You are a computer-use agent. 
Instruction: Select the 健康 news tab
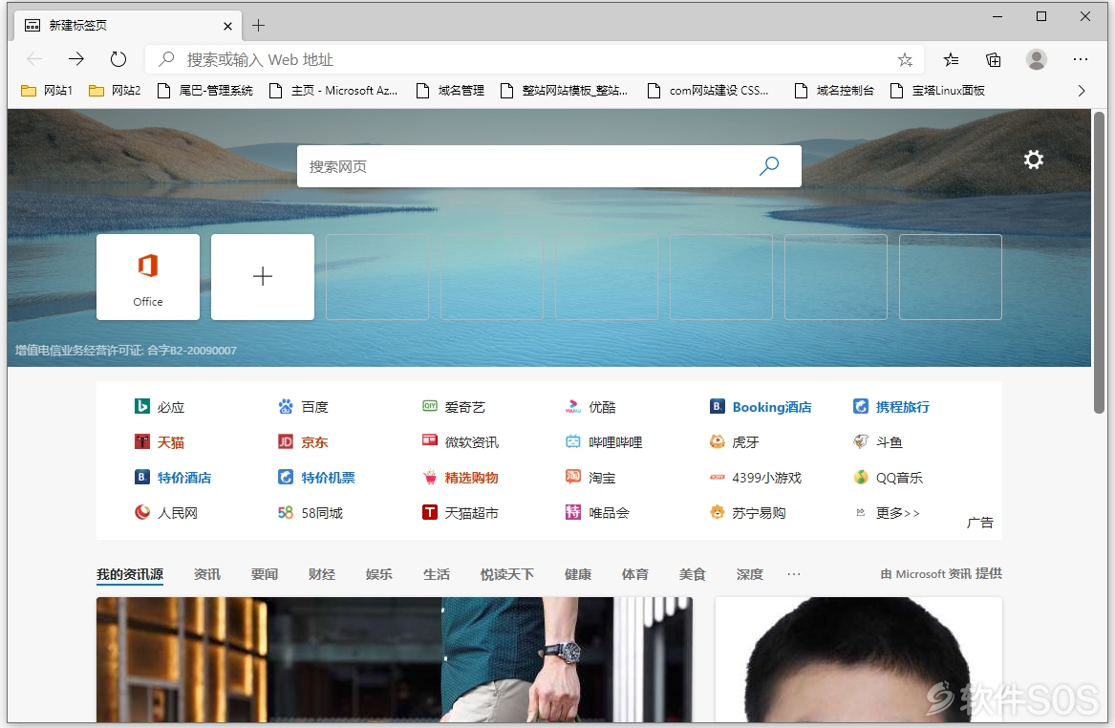pyautogui.click(x=578, y=574)
